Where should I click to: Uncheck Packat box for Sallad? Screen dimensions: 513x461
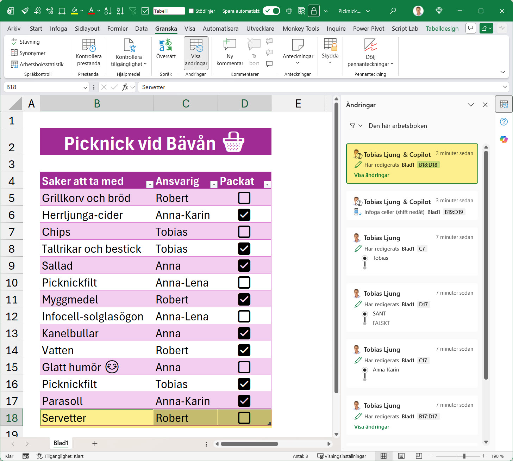coord(244,265)
